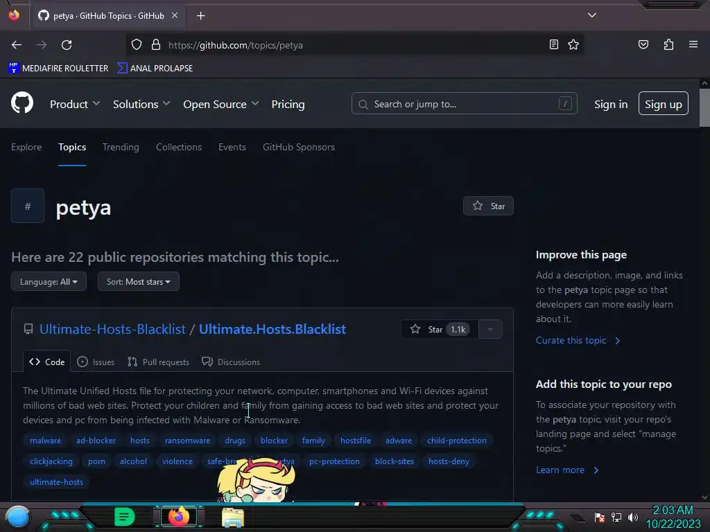Reload the page with the refresh icon
710x532 pixels.
point(67,45)
